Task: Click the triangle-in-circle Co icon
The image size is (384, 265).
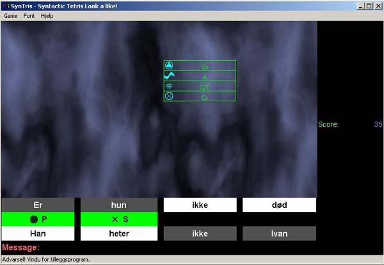Action: [x=169, y=66]
